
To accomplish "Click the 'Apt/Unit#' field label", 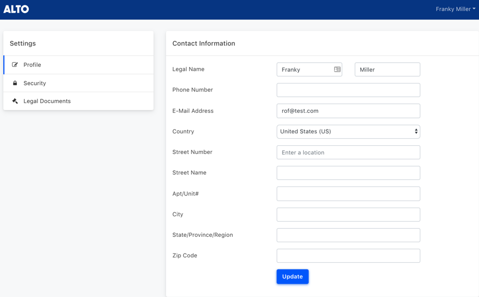I will tap(186, 193).
